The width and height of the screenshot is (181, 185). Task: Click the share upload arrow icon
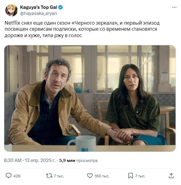coord(171,176)
